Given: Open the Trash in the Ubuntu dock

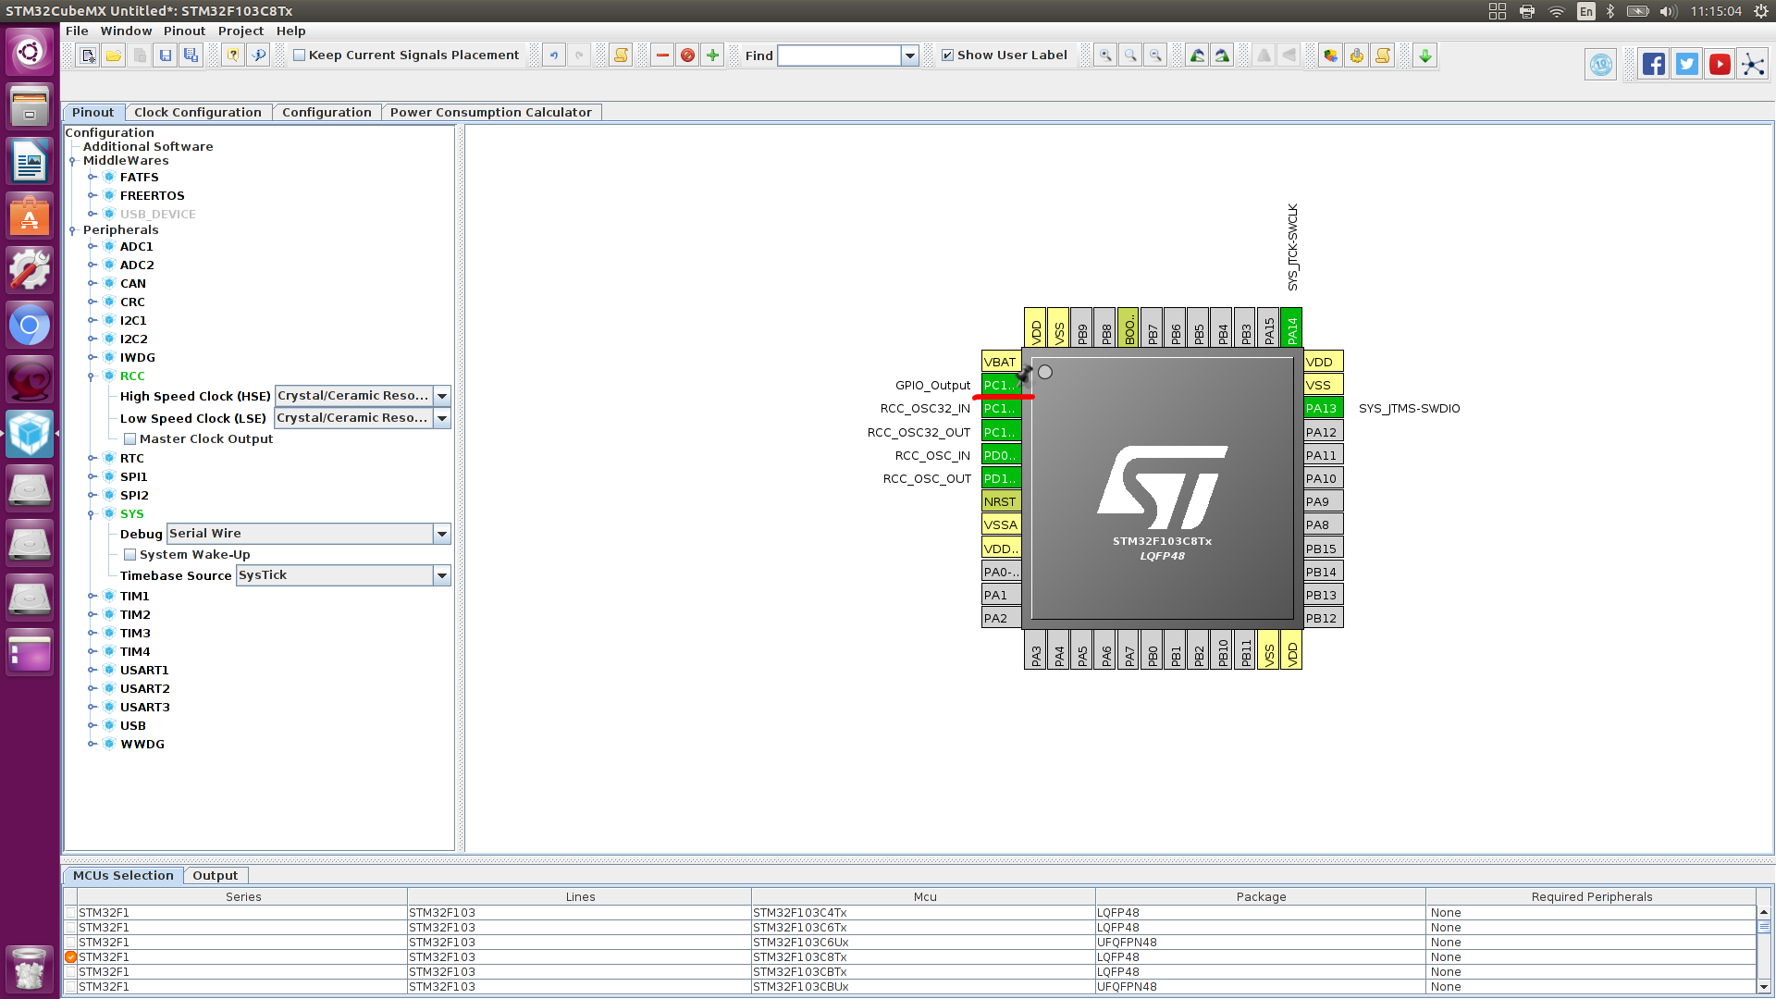Looking at the screenshot, I should click(x=30, y=968).
